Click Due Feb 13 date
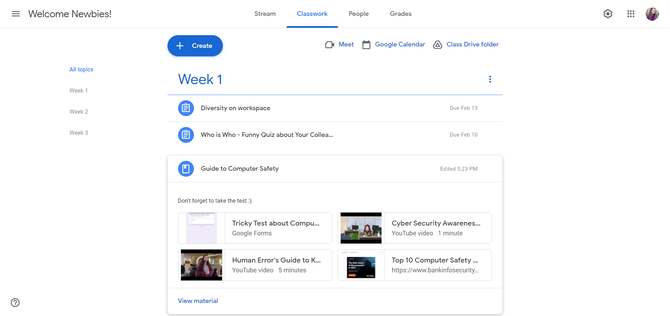Image resolution: width=670 pixels, height=316 pixels. [464, 108]
